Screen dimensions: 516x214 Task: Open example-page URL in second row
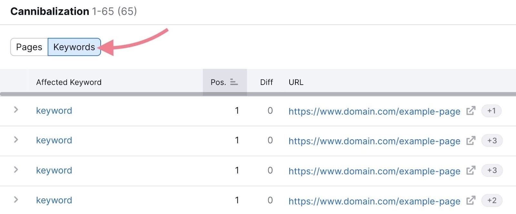pyautogui.click(x=374, y=141)
